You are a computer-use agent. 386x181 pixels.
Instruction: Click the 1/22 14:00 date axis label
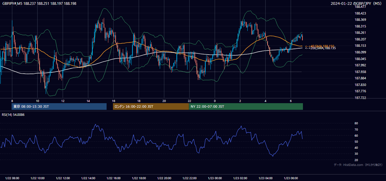click(88, 178)
